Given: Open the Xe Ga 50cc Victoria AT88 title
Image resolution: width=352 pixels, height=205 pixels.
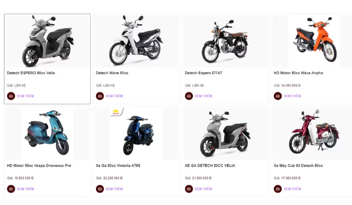Looking at the screenshot, I should (x=118, y=165).
